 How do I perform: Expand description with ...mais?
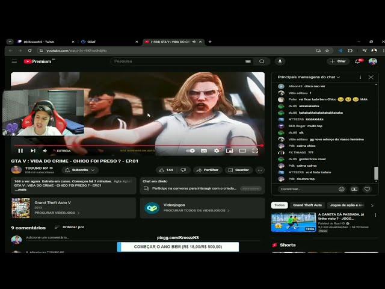pos(20,190)
